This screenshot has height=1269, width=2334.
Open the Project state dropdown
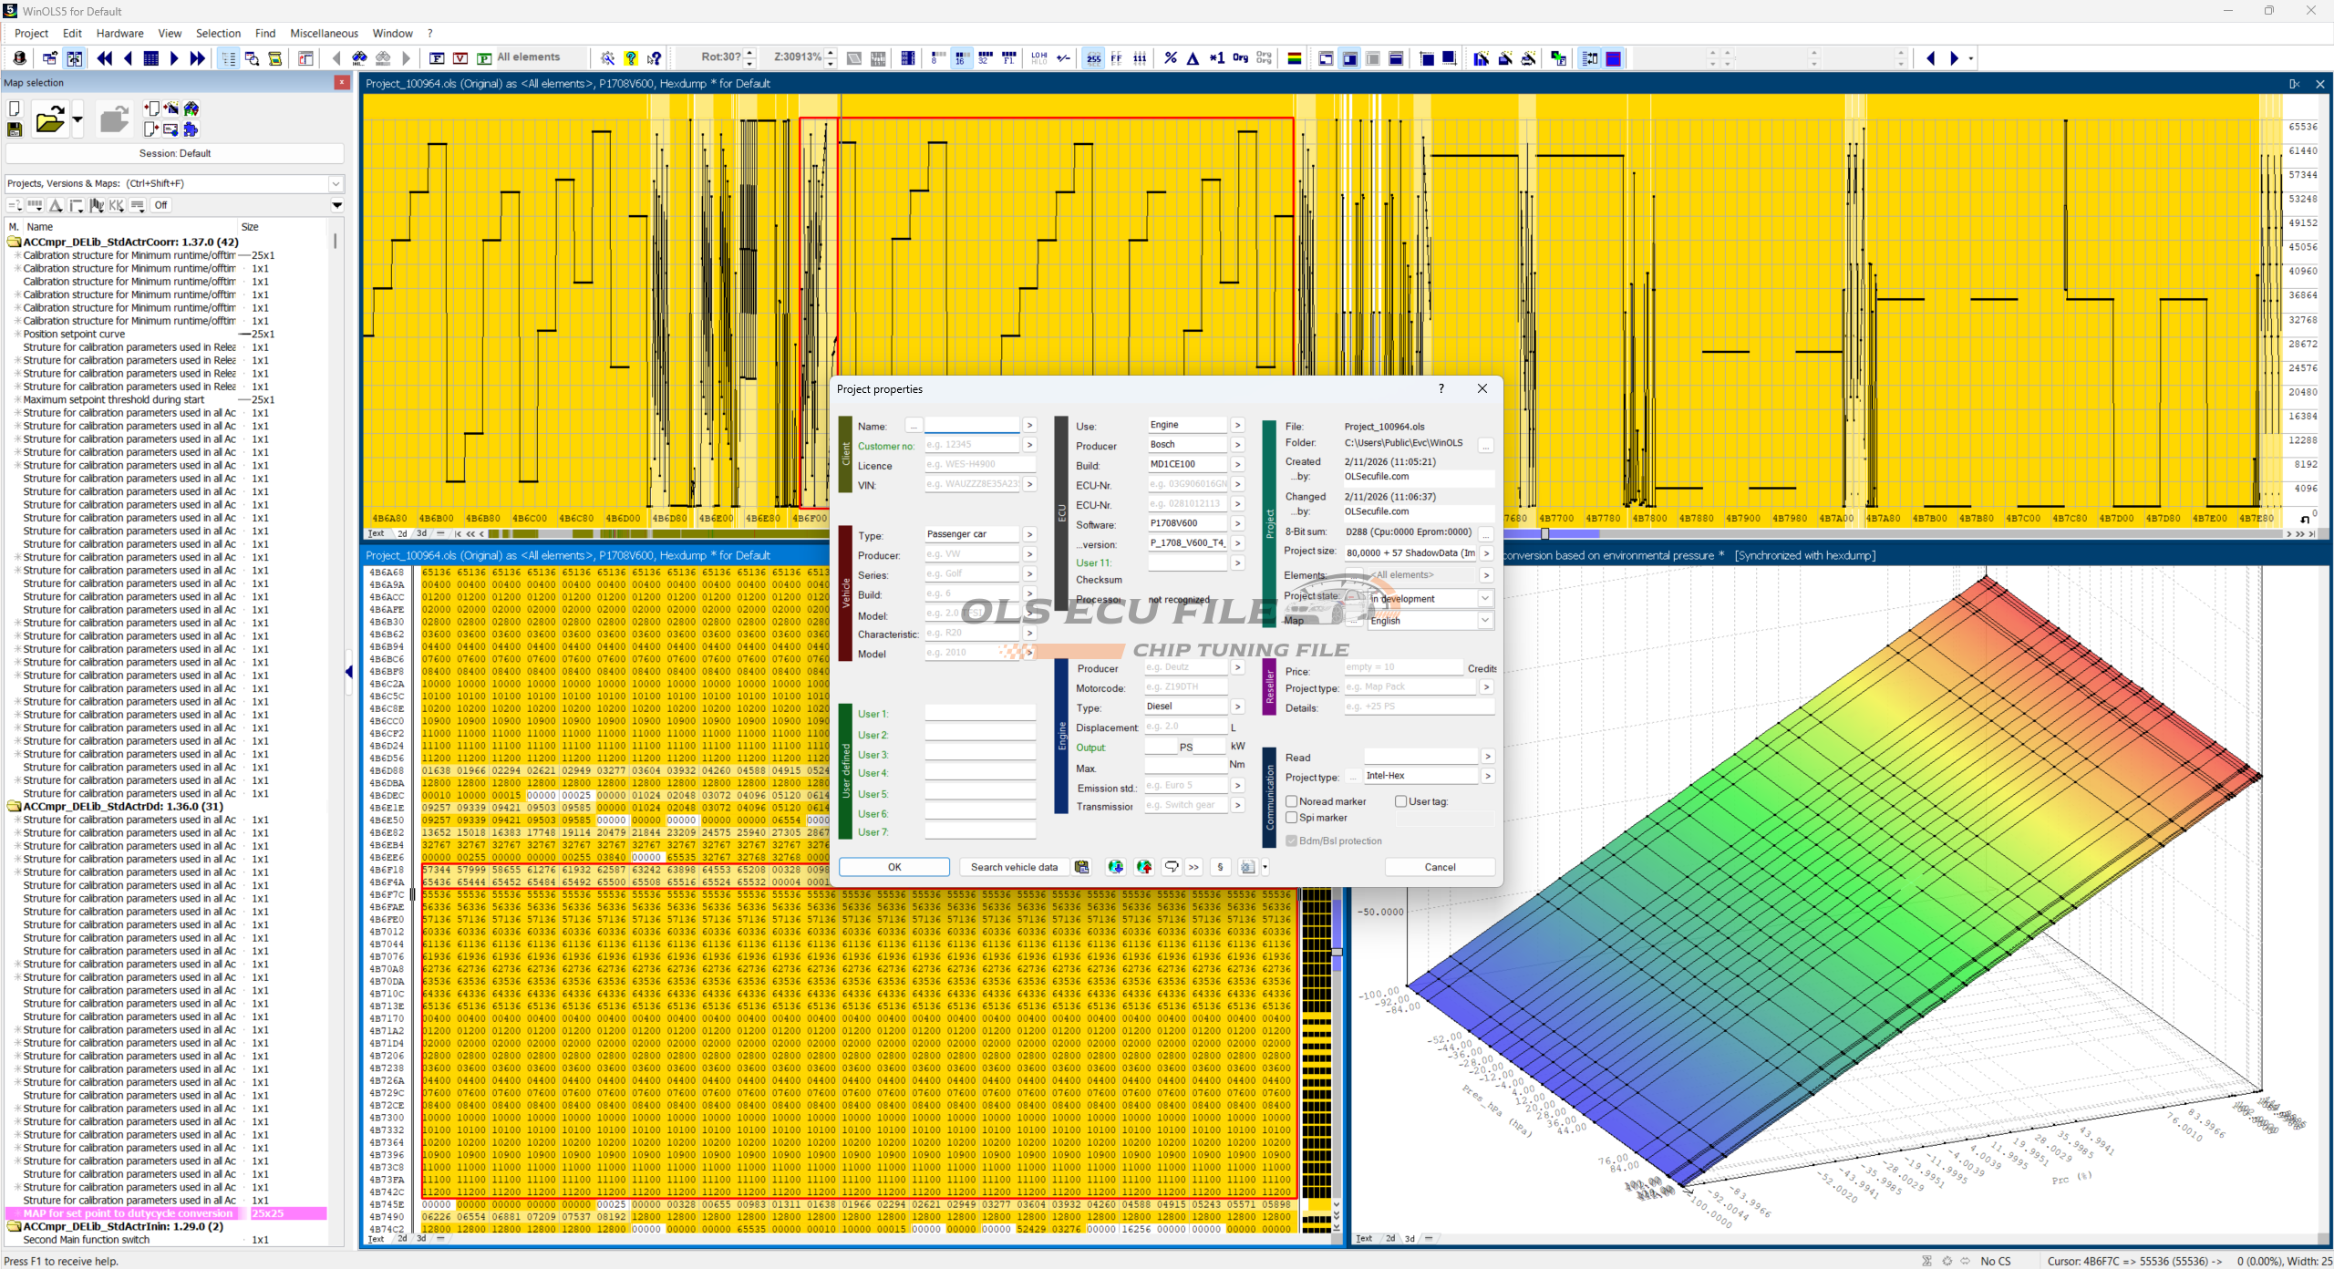tap(1485, 599)
